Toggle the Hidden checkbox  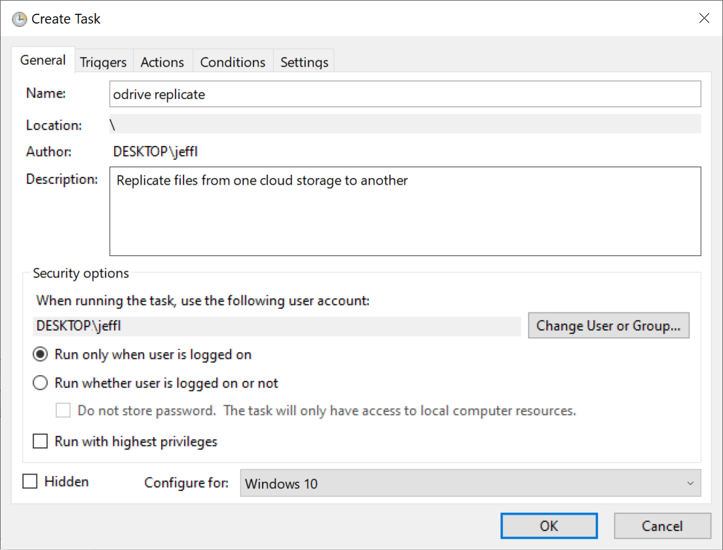[x=30, y=482]
